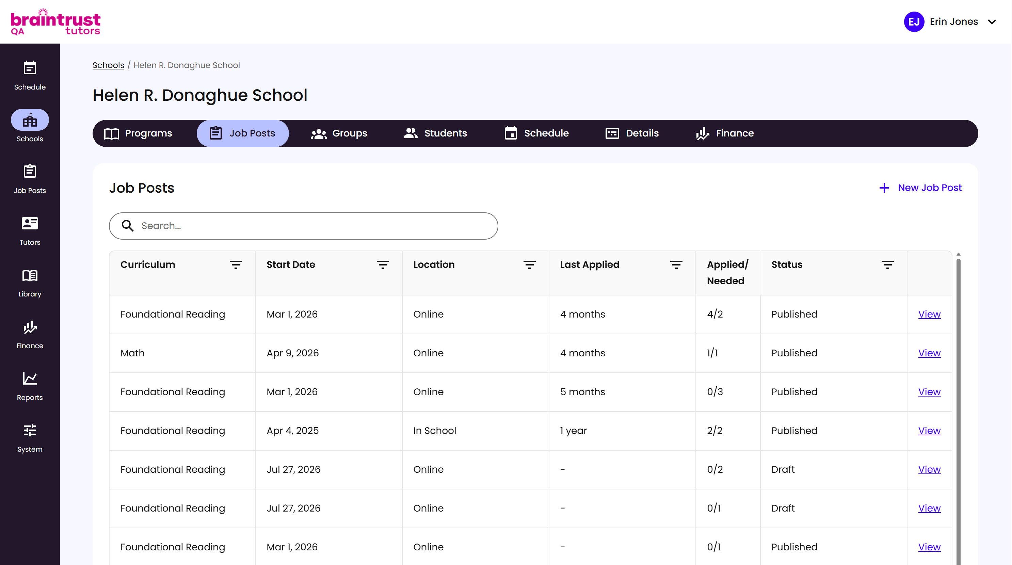The width and height of the screenshot is (1012, 565).
Task: View the Draft job post needing 0/2
Action: pyautogui.click(x=929, y=469)
